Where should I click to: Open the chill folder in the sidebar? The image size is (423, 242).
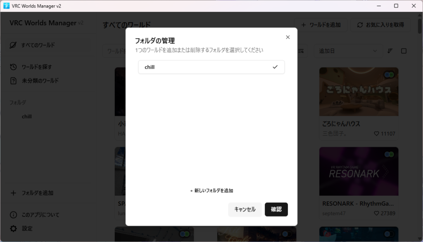(x=27, y=117)
